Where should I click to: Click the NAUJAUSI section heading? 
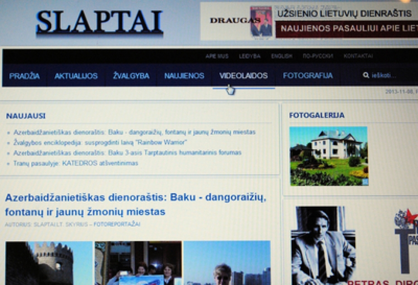[x=26, y=116]
